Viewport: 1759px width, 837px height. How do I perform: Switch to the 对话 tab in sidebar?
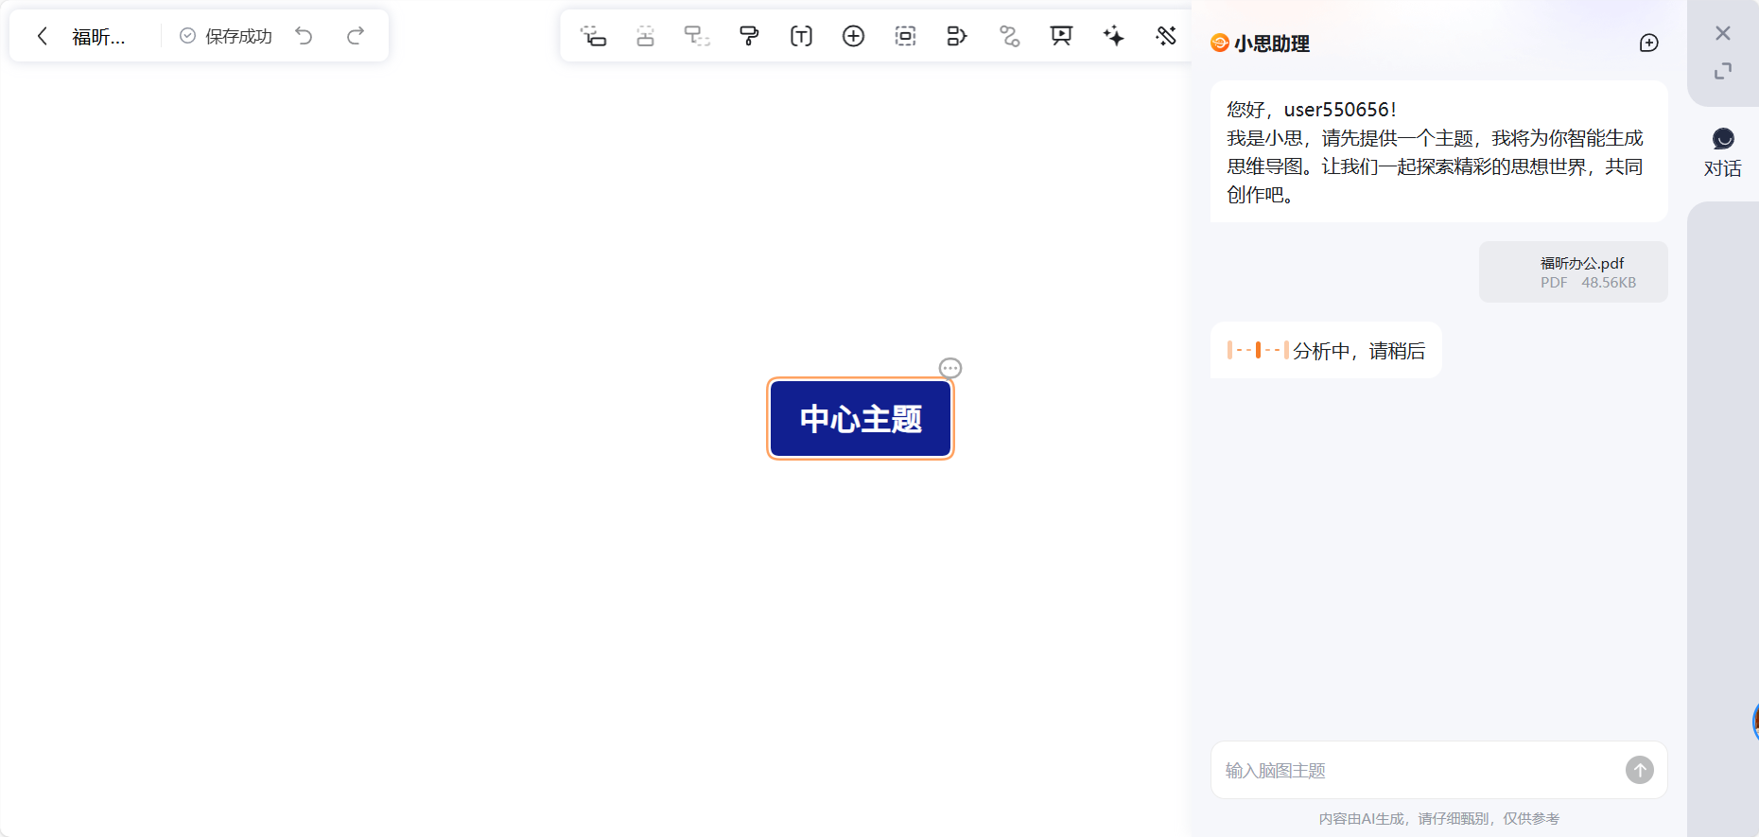point(1723,152)
